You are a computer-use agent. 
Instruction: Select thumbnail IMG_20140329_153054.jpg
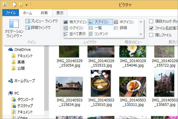[69, 51]
